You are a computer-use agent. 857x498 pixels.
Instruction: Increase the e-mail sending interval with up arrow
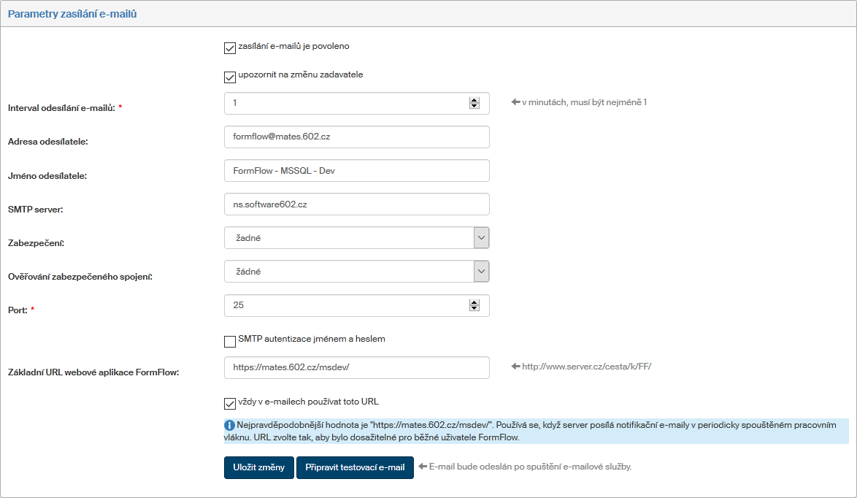coord(474,100)
